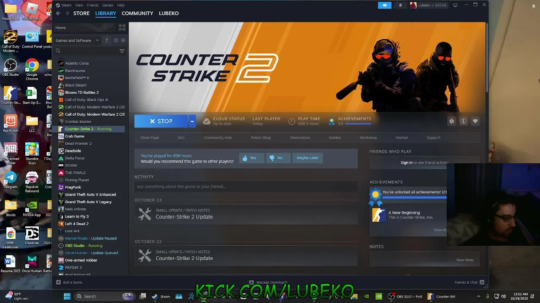Add Counter-Strike 2 to favorites heart icon
Image resolution: width=540 pixels, height=303 pixels.
pos(475,121)
